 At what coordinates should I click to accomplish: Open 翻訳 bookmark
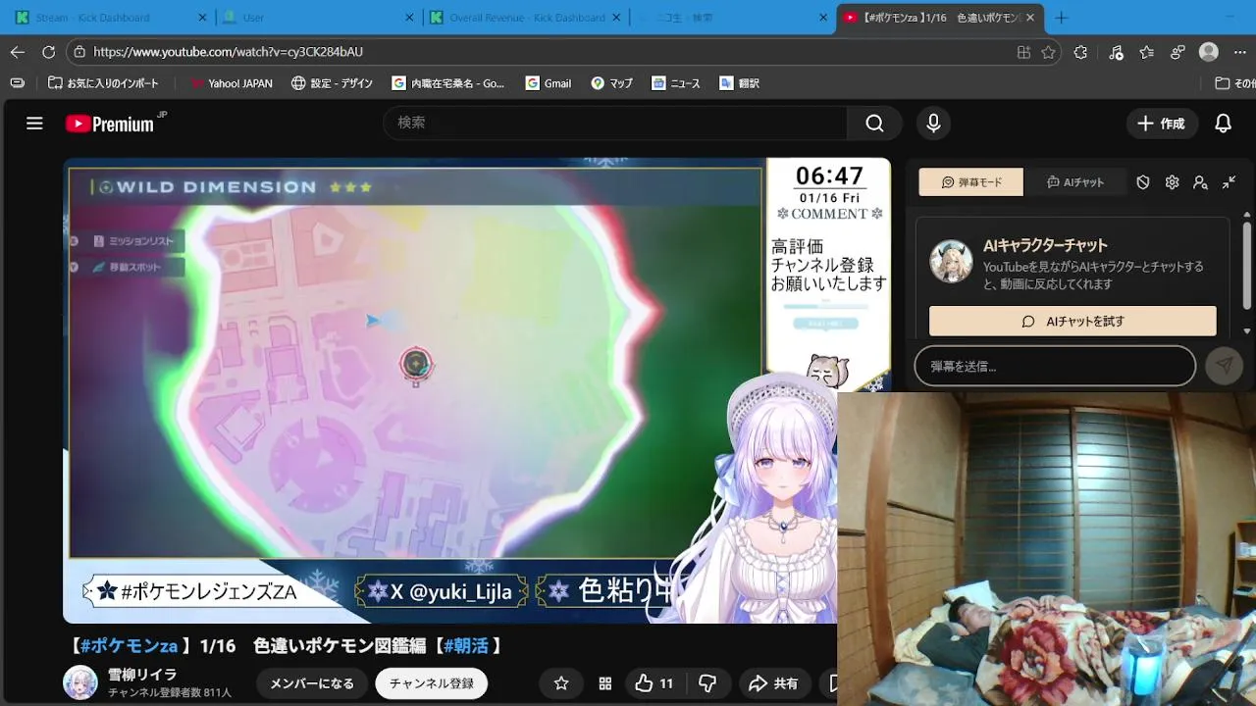tap(740, 83)
